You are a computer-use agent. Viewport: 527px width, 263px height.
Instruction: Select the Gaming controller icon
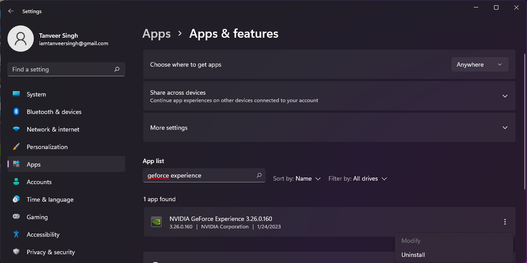click(17, 217)
